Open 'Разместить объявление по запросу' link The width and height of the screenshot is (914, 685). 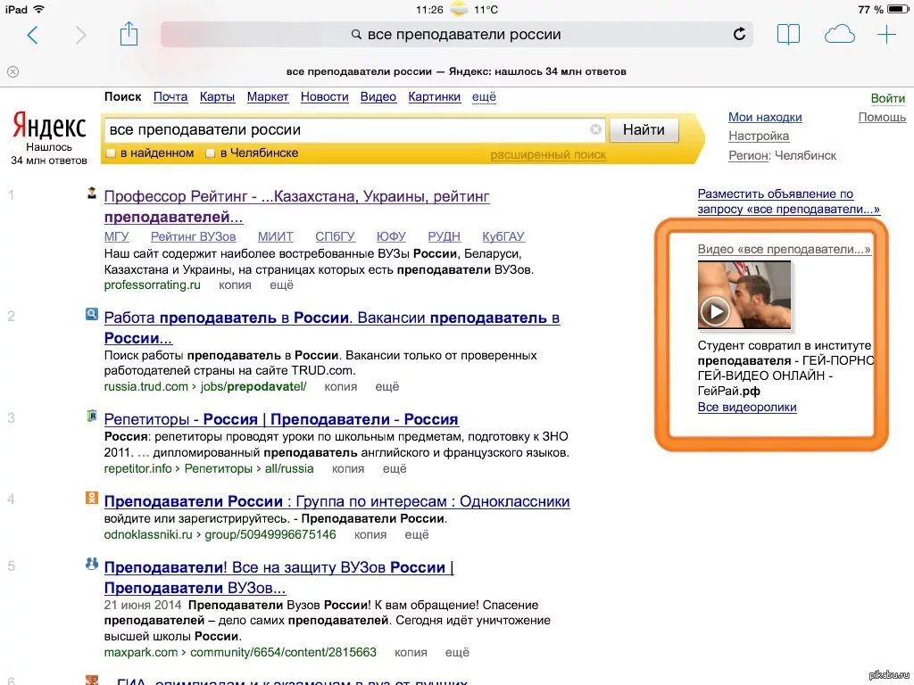788,202
